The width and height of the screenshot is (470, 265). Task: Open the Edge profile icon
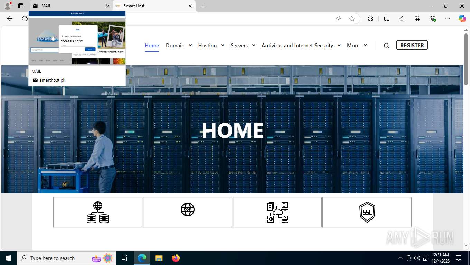point(8,6)
